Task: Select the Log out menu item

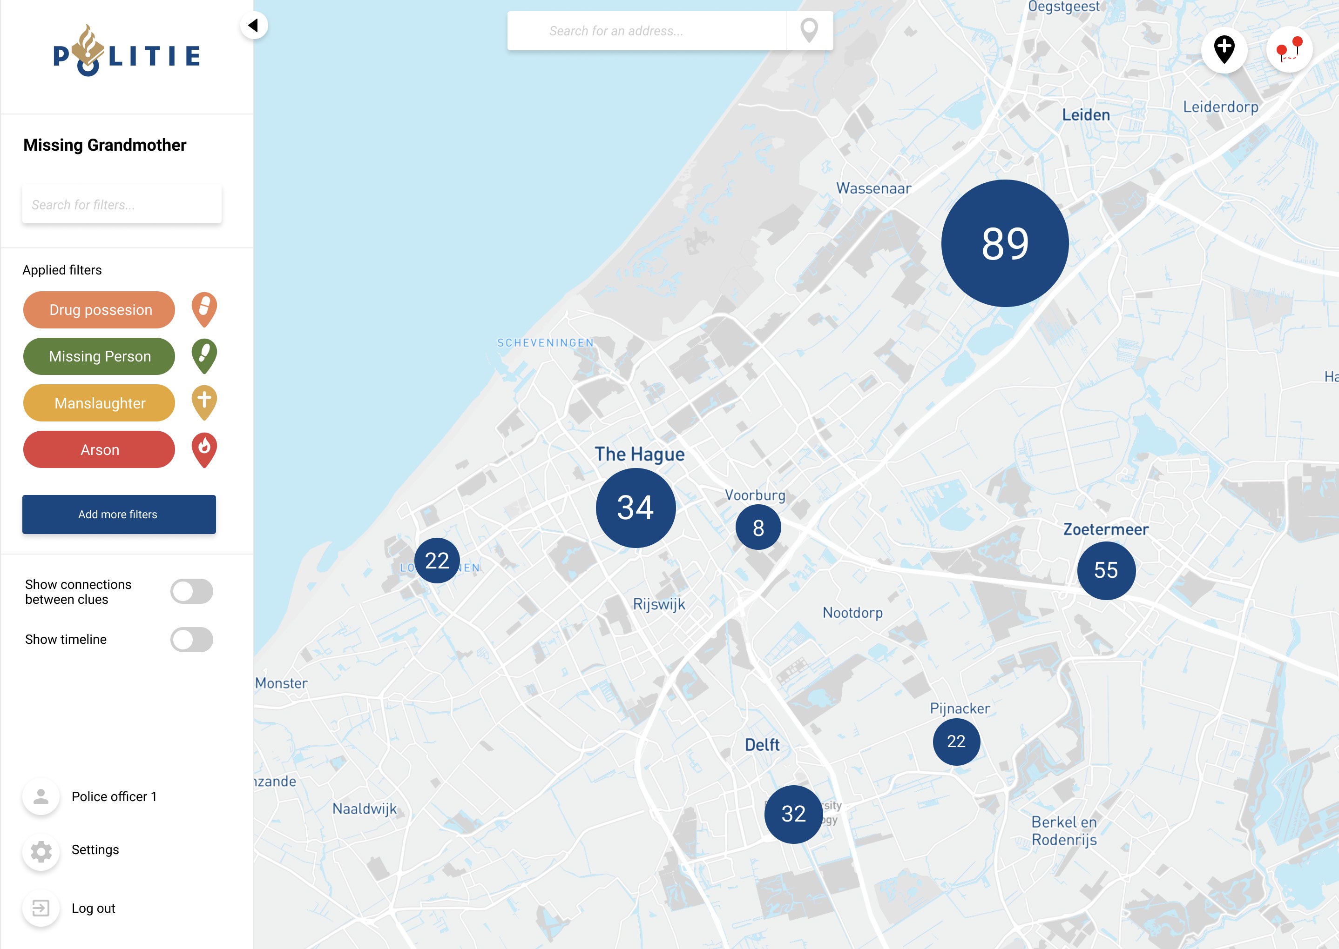Action: pyautogui.click(x=93, y=908)
